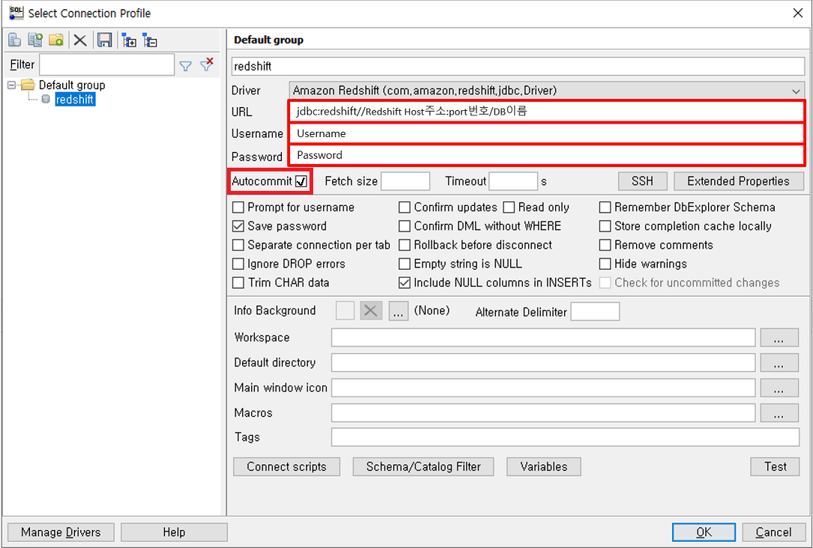Image resolution: width=813 pixels, height=548 pixels.
Task: Uncheck Save password
Action: [238, 226]
